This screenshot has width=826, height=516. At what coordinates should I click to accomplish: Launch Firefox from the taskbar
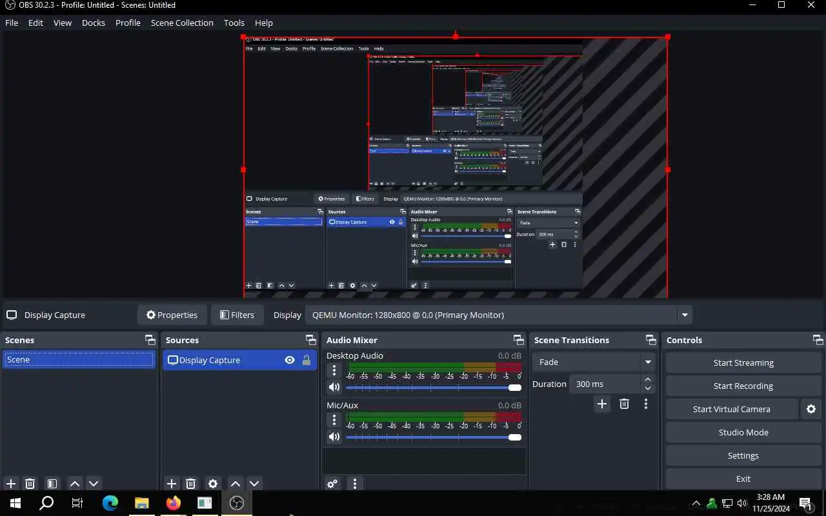point(174,503)
